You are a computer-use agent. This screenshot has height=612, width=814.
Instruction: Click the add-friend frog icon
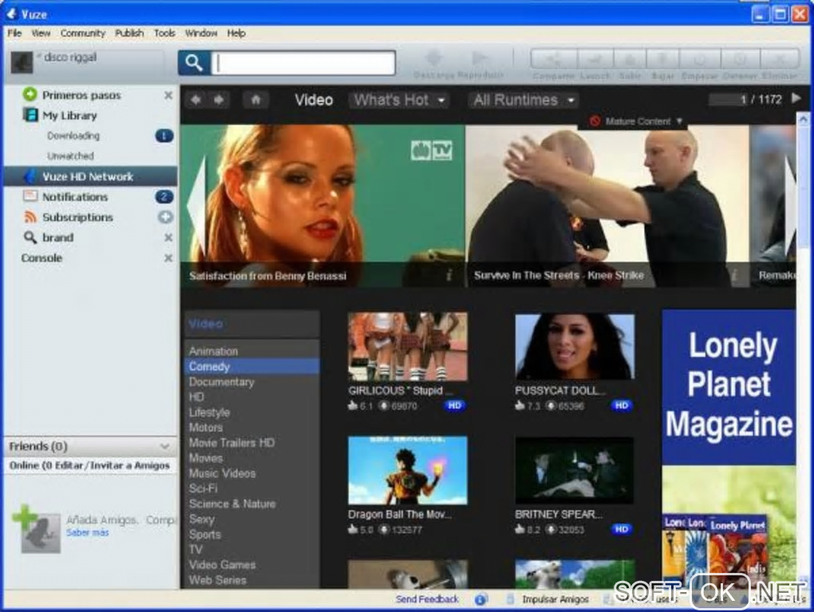(37, 530)
